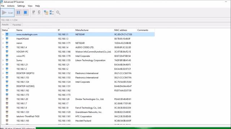
Task: Click dead-host icon of lakshmi-ThinkPad-T430
Action: (x=7, y=116)
